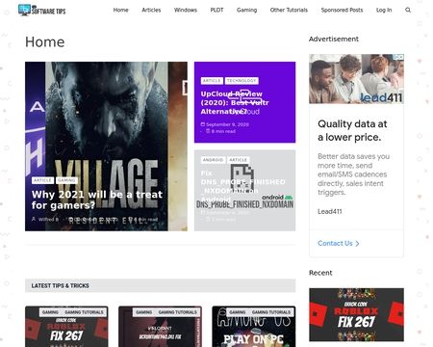
Task: Click ARTICLE tag on Village post
Action: point(42,180)
